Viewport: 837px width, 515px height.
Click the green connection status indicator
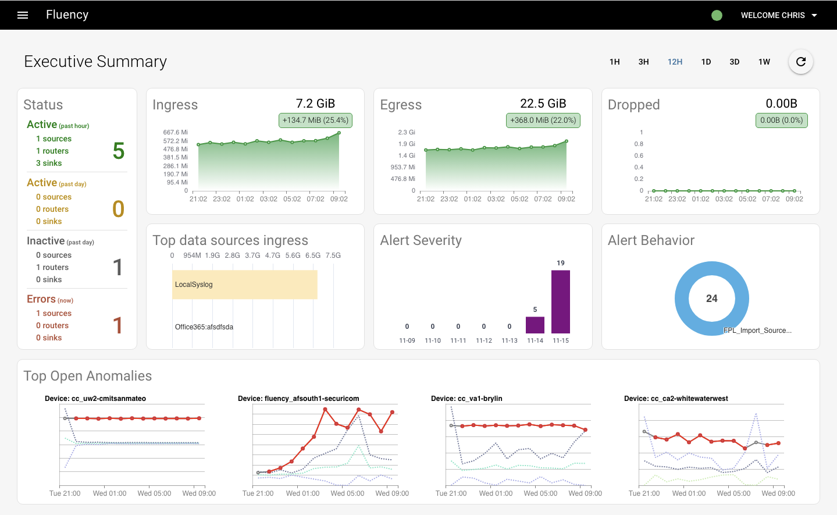[x=717, y=15]
